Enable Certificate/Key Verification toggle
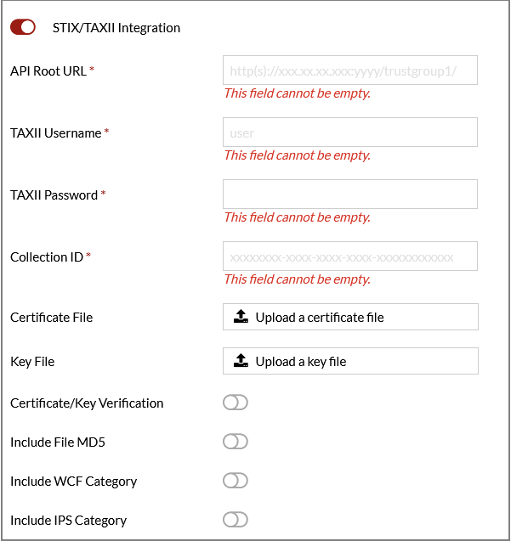Viewport: 511px width, 541px height. 235,403
